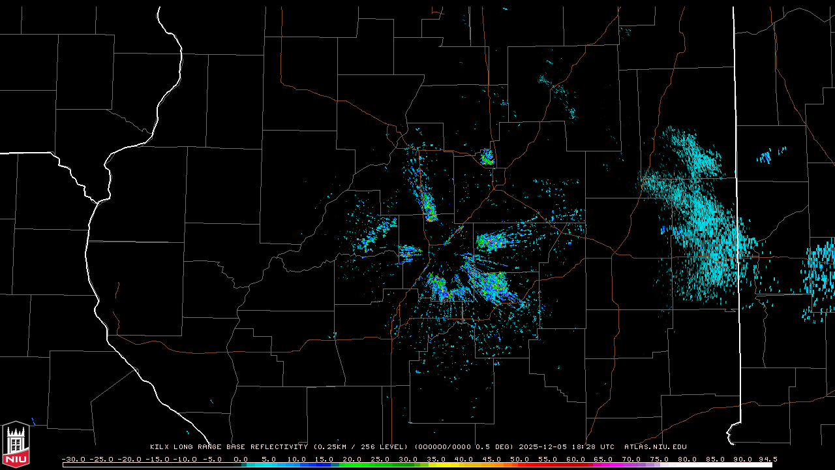Click the -15.0 label on the color scale
This screenshot has height=470, width=835.
click(157, 459)
